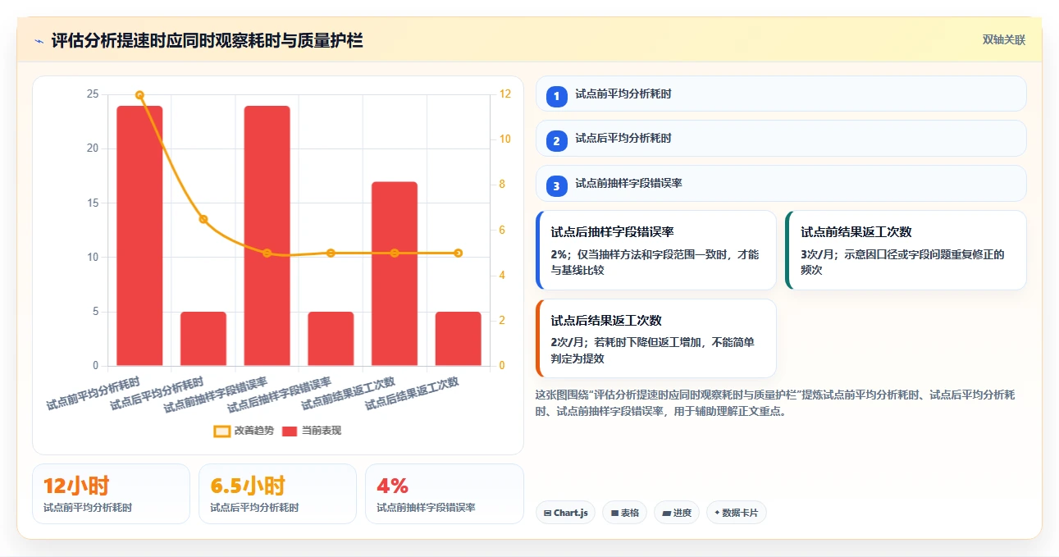Click the 4% stat card

click(x=444, y=494)
